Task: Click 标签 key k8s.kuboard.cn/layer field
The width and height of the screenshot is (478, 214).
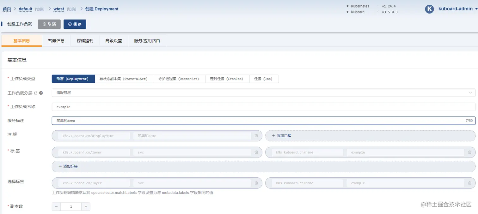Action: 94,152
